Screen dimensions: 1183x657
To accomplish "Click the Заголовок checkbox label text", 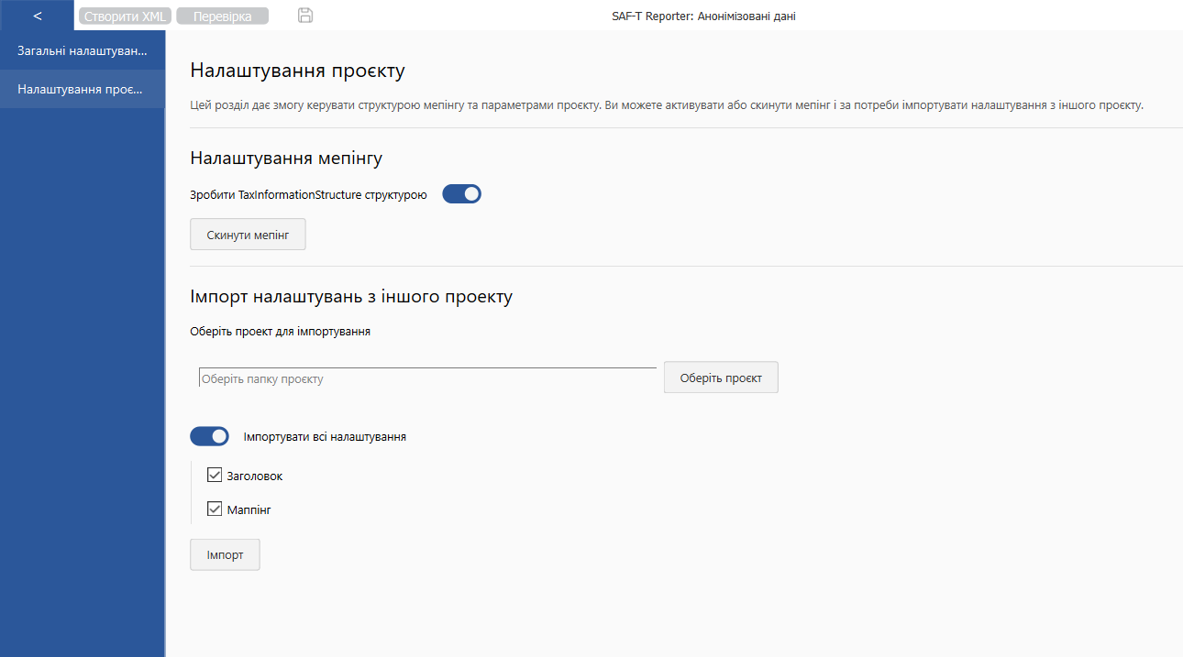I will click(255, 476).
